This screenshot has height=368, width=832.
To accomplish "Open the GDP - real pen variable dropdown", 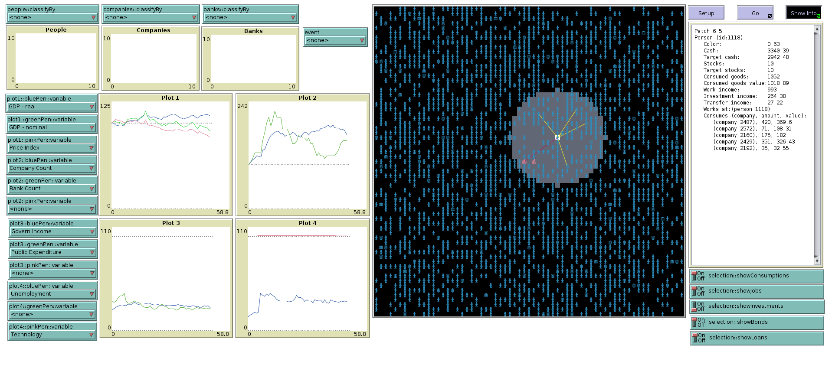I will pos(51,107).
